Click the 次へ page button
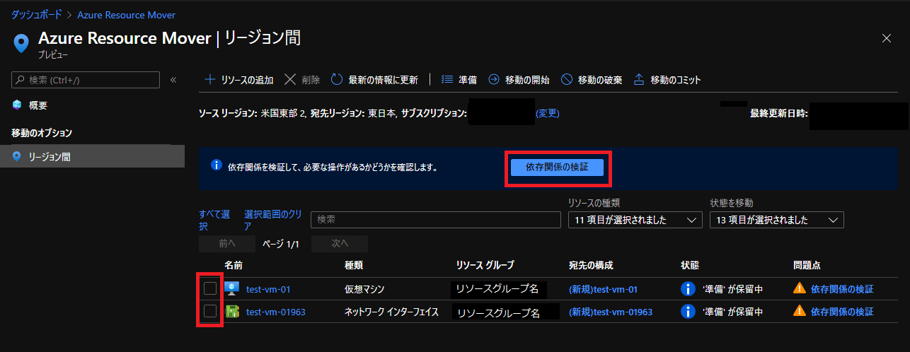Viewport: 910px width, 352px height. 340,243
